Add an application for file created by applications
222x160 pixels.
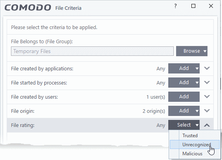(184, 68)
